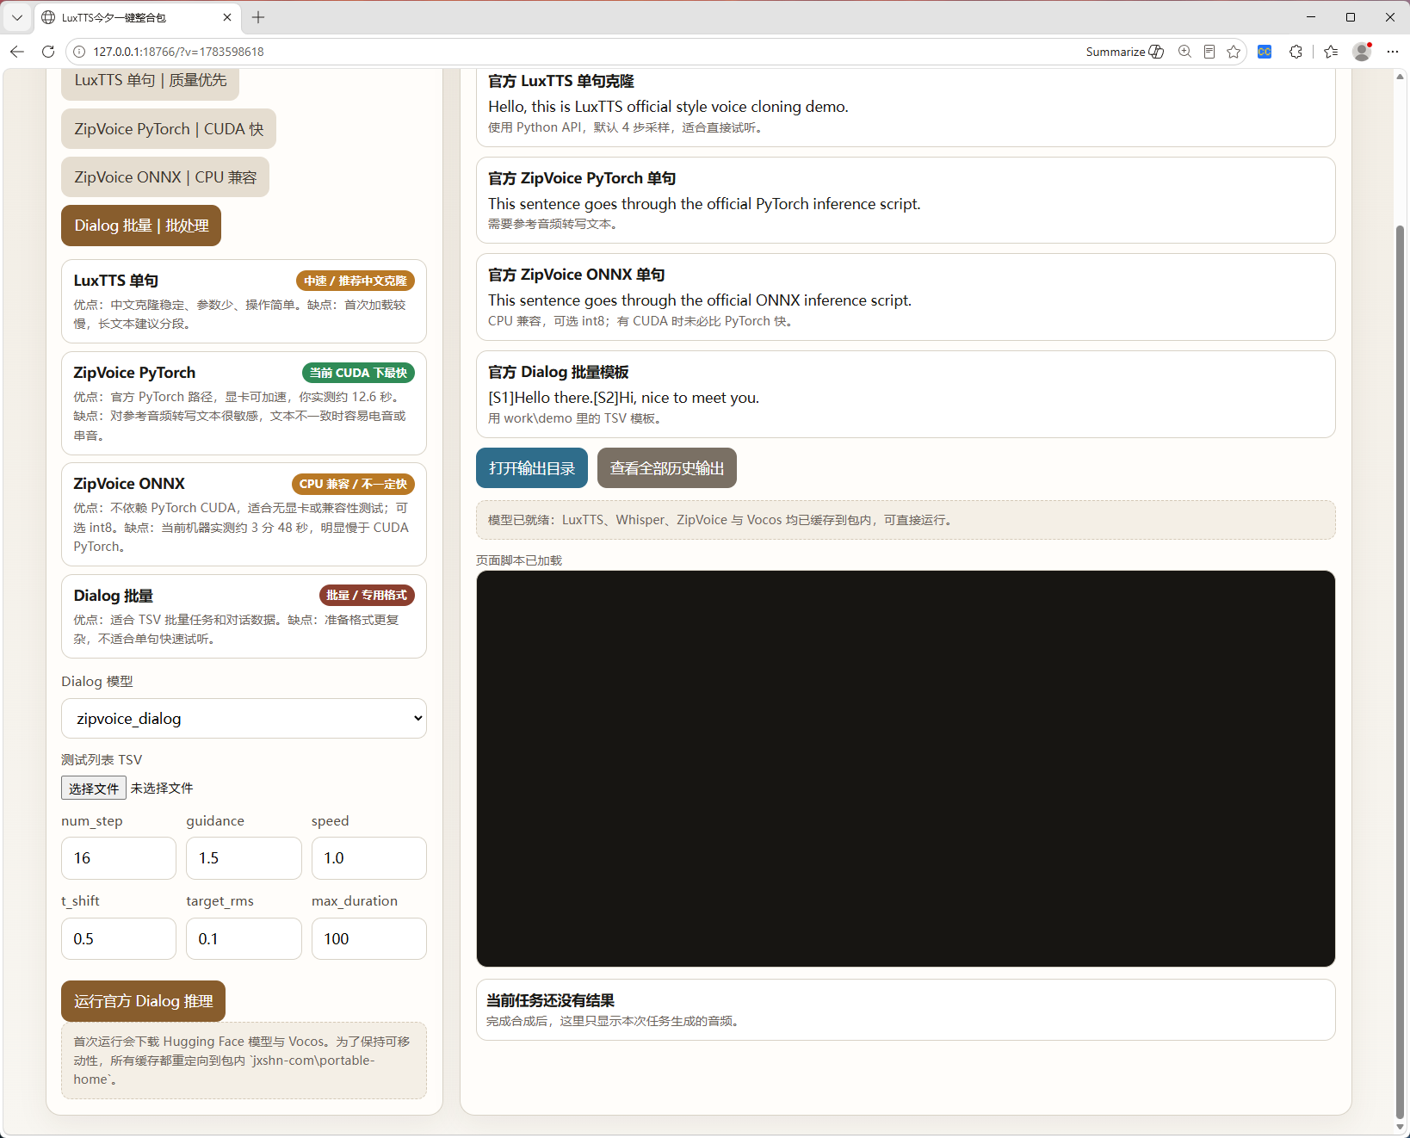Click the 官方 Dialog 批量模板 example card
The width and height of the screenshot is (1410, 1138).
[906, 394]
